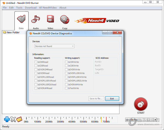This screenshot has width=164, height=130.
Task: Open the About menu
Action: point(63,8)
